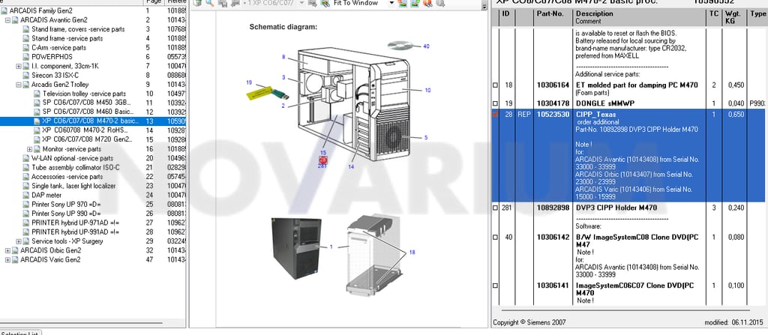
Task: Collapse the Arcadis Gen2 Trolley node
Action: 19,85
